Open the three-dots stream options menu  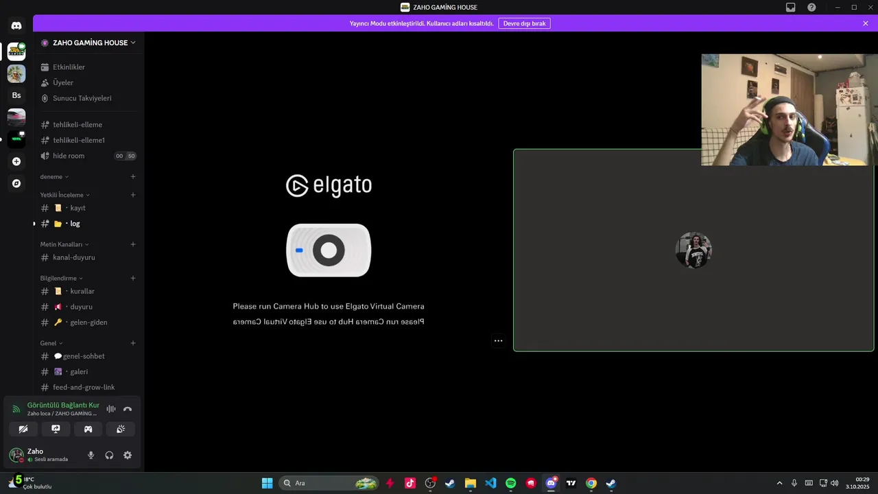[x=498, y=341]
